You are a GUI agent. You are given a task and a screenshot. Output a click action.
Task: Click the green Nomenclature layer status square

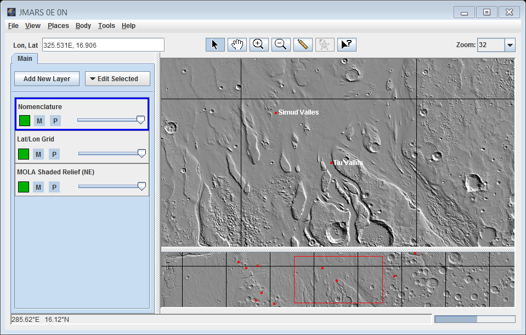click(x=24, y=121)
